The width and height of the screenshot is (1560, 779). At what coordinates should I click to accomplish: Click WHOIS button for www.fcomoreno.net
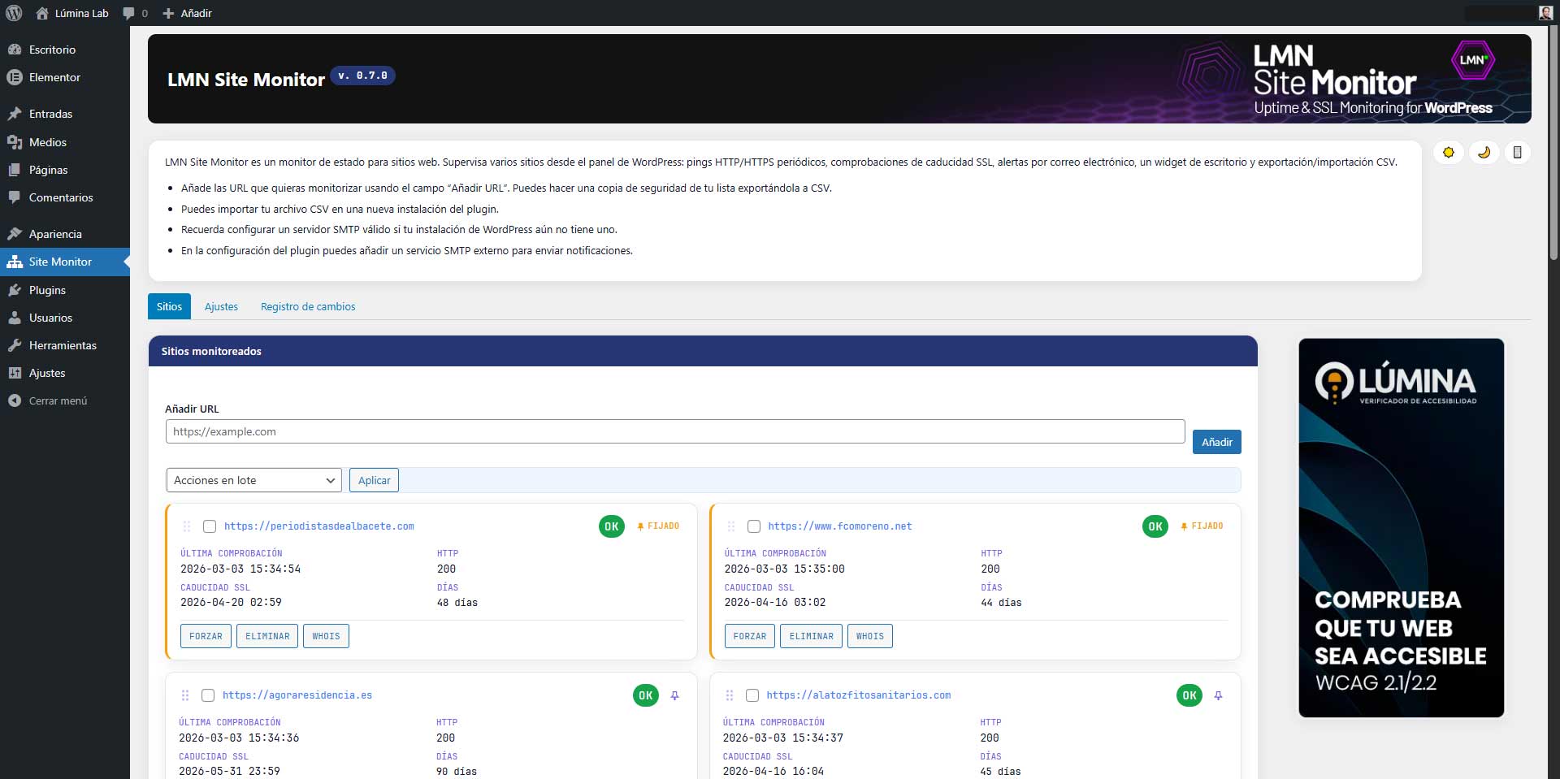[869, 636]
